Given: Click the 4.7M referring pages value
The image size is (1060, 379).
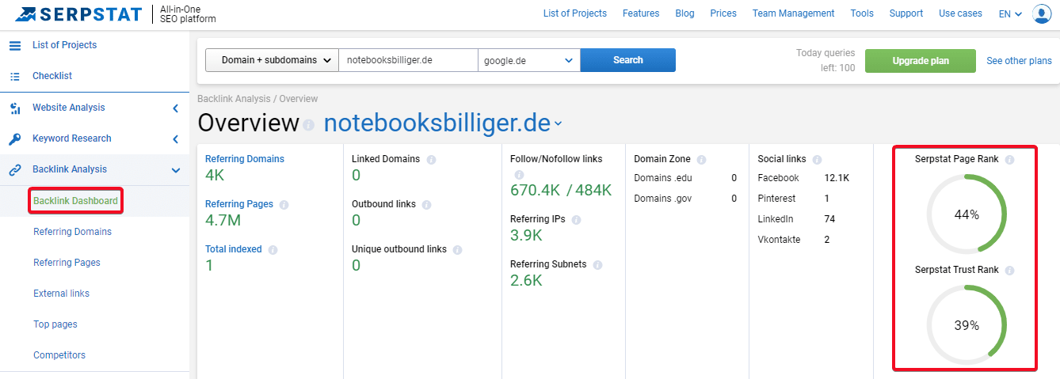Looking at the screenshot, I should (223, 220).
